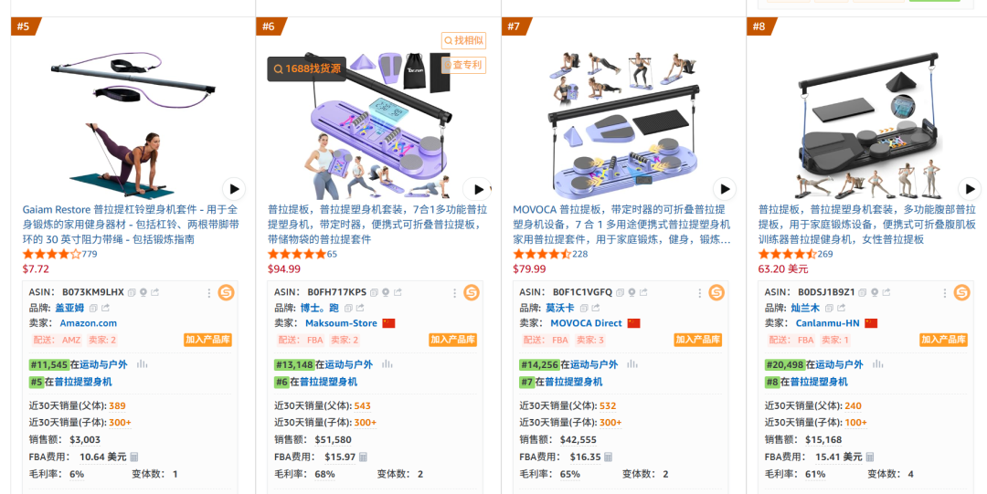This screenshot has height=494, width=987.
Task: Expand three-dot options for MOVOCA product card
Action: [699, 292]
